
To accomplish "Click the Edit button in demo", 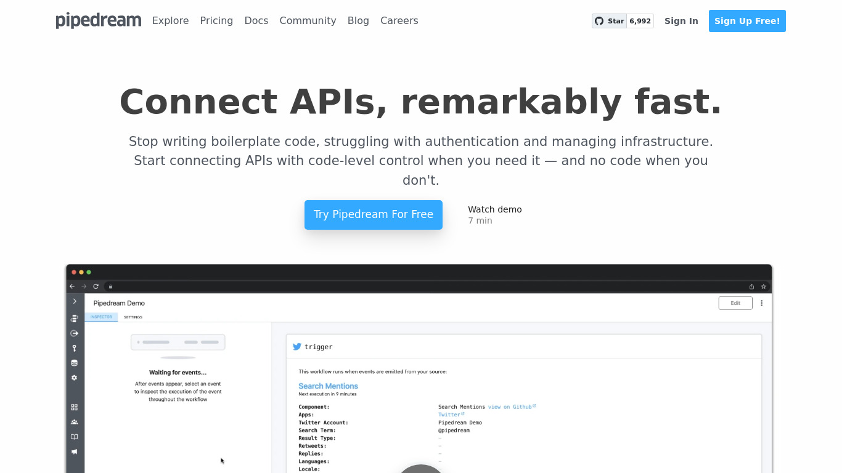I will pyautogui.click(x=735, y=303).
